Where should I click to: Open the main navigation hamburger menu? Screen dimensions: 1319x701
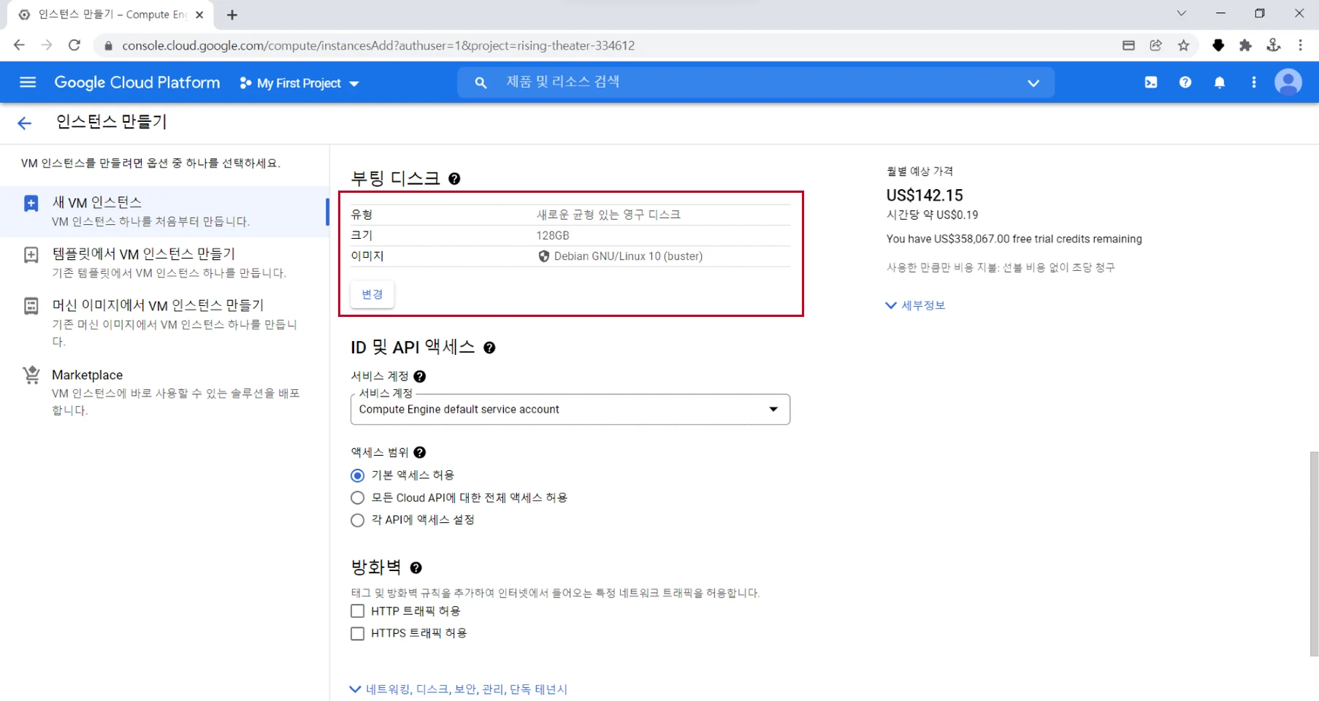[28, 83]
